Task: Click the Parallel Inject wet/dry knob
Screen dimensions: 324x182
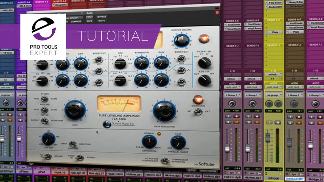Action: point(178,142)
